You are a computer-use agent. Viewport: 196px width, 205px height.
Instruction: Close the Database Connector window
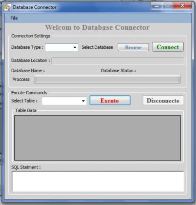182,6
